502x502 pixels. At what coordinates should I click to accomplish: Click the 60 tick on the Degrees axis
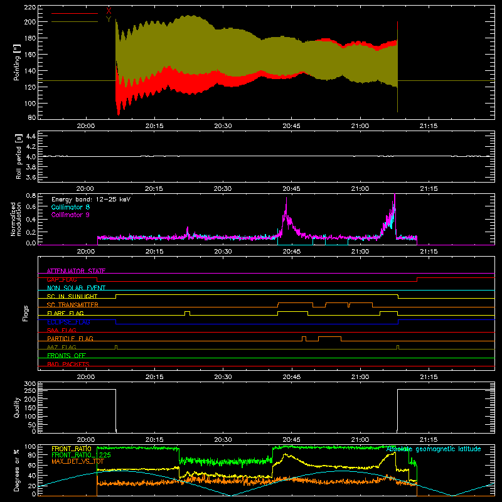(x=32, y=465)
